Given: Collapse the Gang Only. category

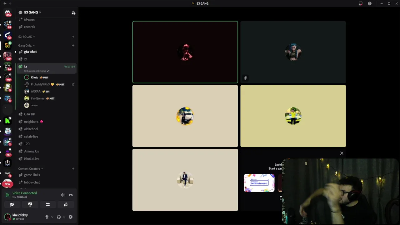Looking at the screenshot, I should [x=26, y=46].
